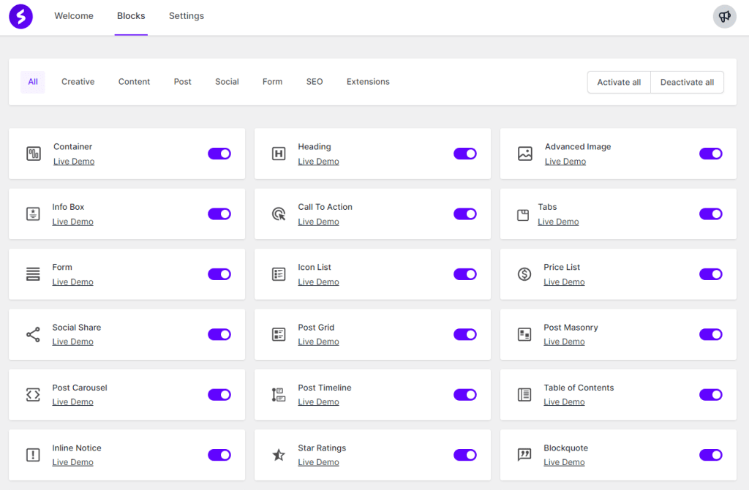Switch to the Settings tab
The height and width of the screenshot is (490, 749).
187,16
